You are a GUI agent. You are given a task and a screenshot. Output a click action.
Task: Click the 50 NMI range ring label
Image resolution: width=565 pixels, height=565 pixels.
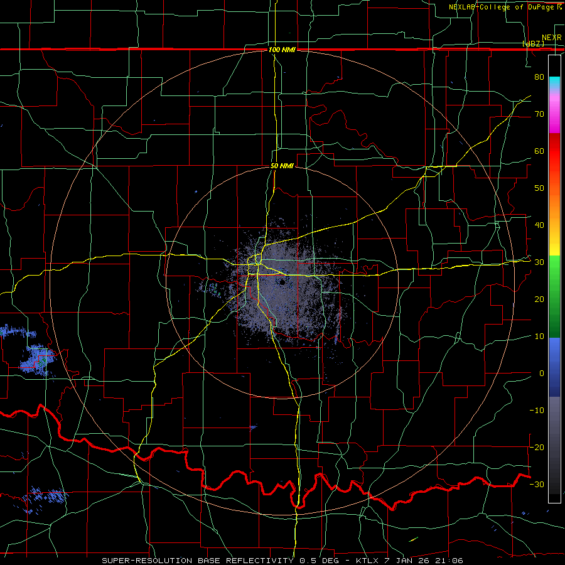(x=282, y=166)
